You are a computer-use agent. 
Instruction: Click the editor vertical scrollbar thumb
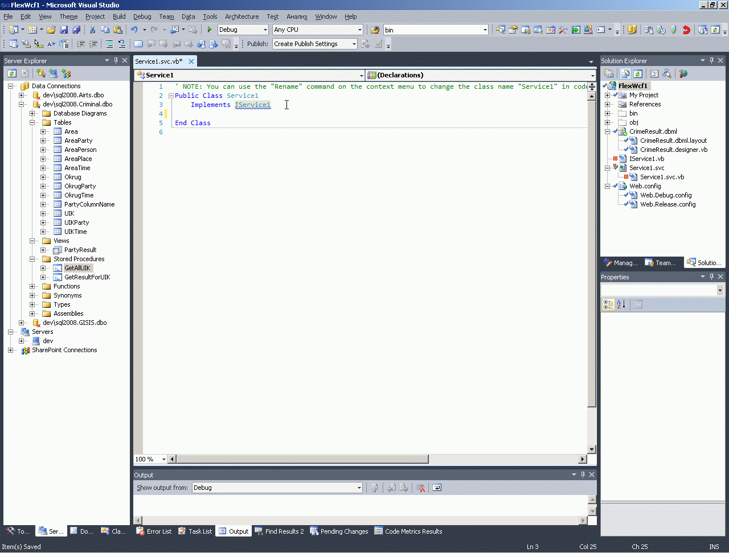[592, 253]
